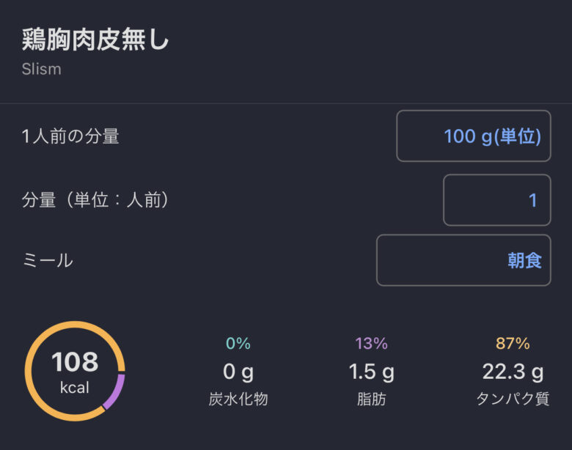Tap the 13% fat percentage
Viewport: 572px width, 450px height.
click(x=371, y=343)
